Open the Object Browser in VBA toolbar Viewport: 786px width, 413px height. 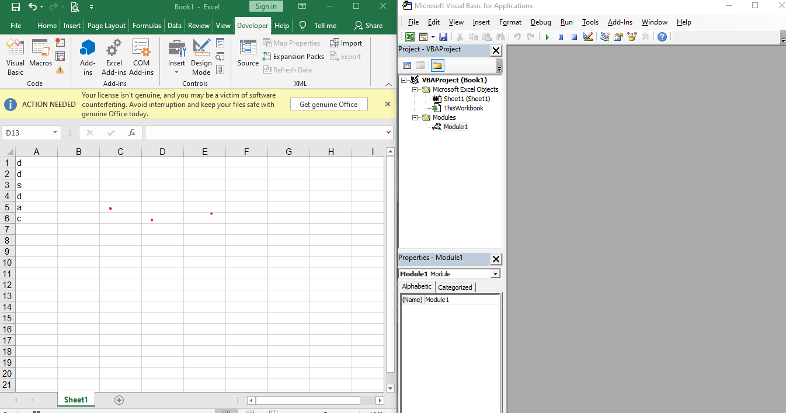(x=632, y=37)
